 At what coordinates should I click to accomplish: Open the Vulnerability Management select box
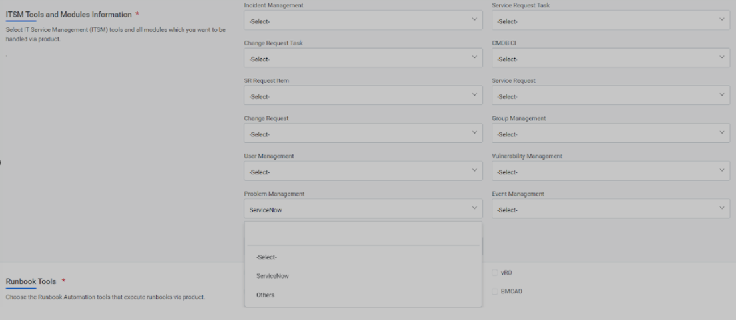pyautogui.click(x=609, y=172)
